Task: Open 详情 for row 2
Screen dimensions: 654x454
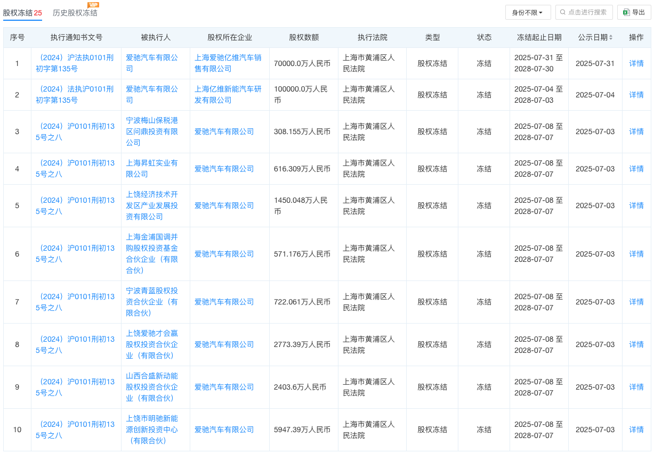Action: [x=636, y=95]
